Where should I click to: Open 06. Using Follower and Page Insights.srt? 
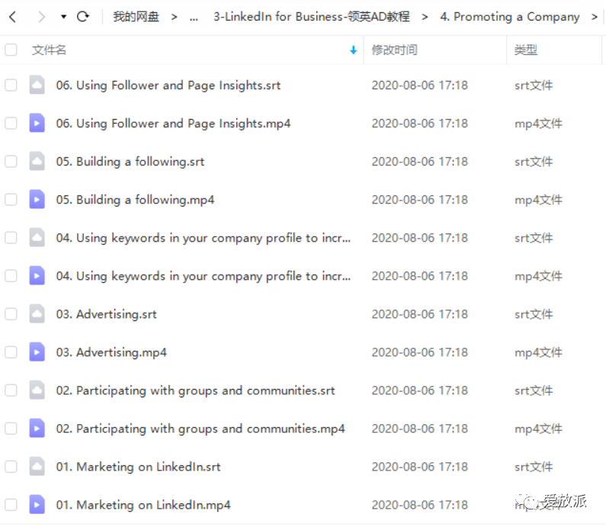[x=168, y=85]
